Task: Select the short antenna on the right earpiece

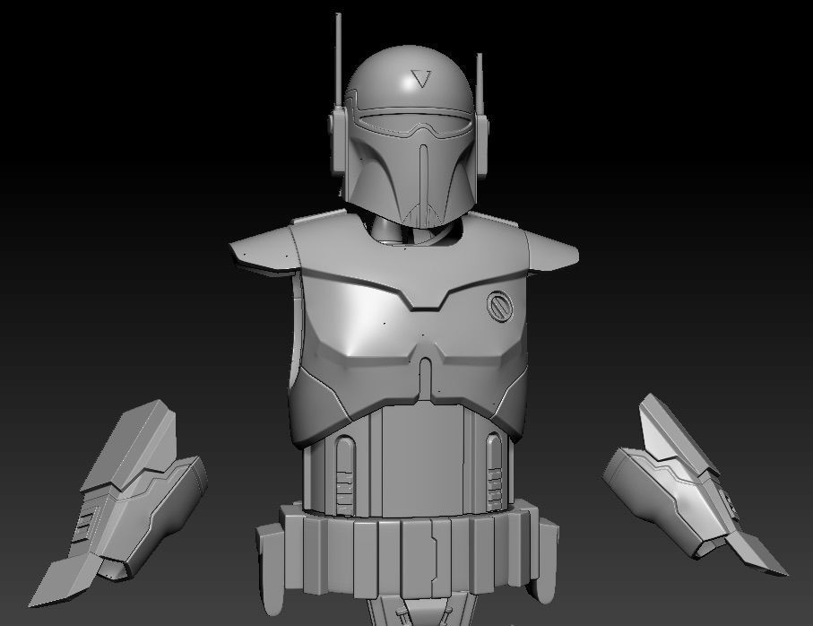Action: 480,83
